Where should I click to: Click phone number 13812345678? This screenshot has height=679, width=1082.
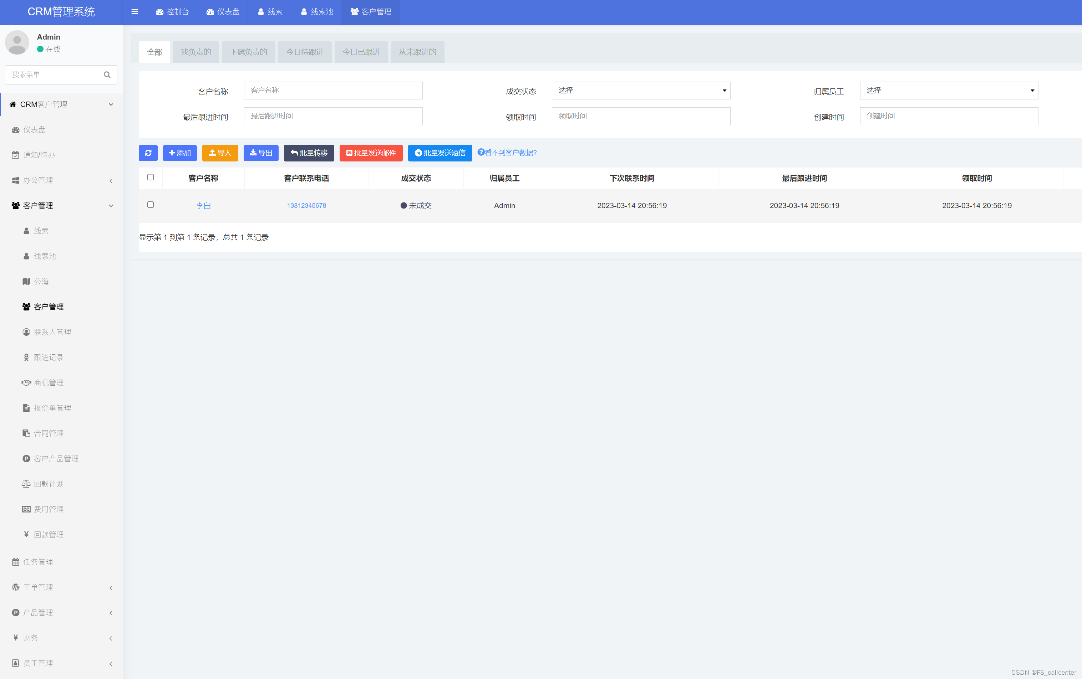coord(306,205)
